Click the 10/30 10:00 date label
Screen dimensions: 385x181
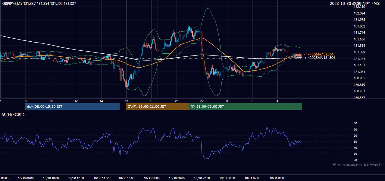(51, 178)
